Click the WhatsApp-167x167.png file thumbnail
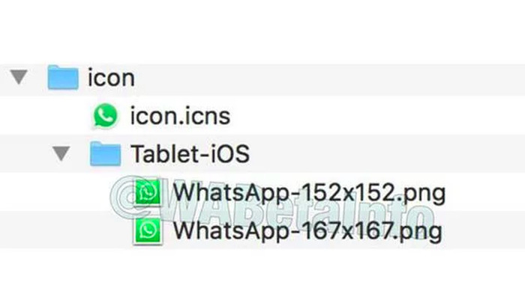Viewport: 525px width, 294px height. (148, 230)
